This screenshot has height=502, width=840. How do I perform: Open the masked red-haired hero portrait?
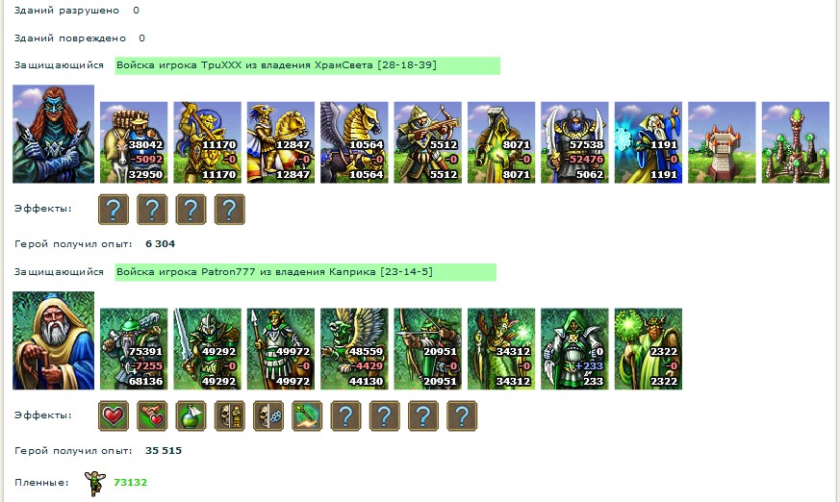click(54, 134)
